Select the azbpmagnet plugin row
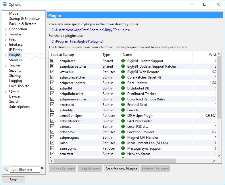Image resolution: width=225 pixels, height=185 pixels. coord(133,137)
